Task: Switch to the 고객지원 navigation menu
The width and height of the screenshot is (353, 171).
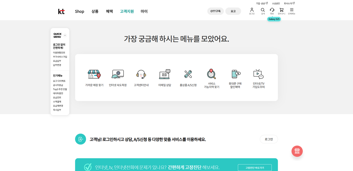Action: (x=127, y=12)
